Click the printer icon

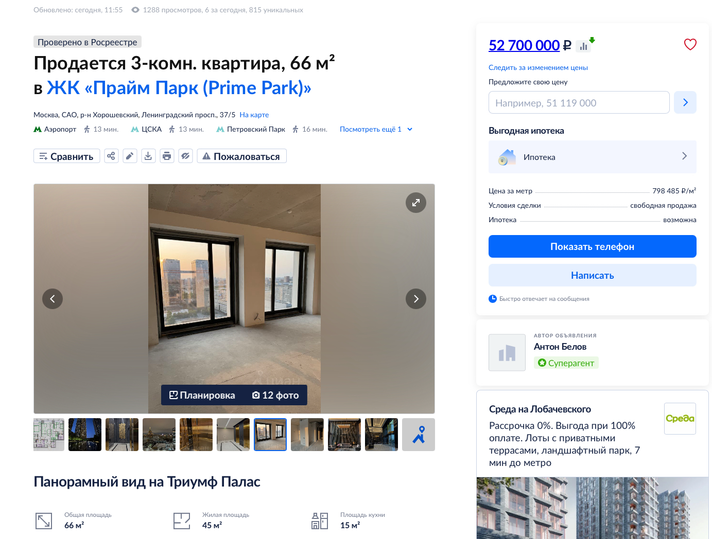coord(167,156)
